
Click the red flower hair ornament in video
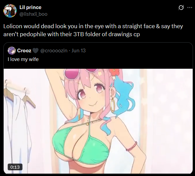click(114, 73)
